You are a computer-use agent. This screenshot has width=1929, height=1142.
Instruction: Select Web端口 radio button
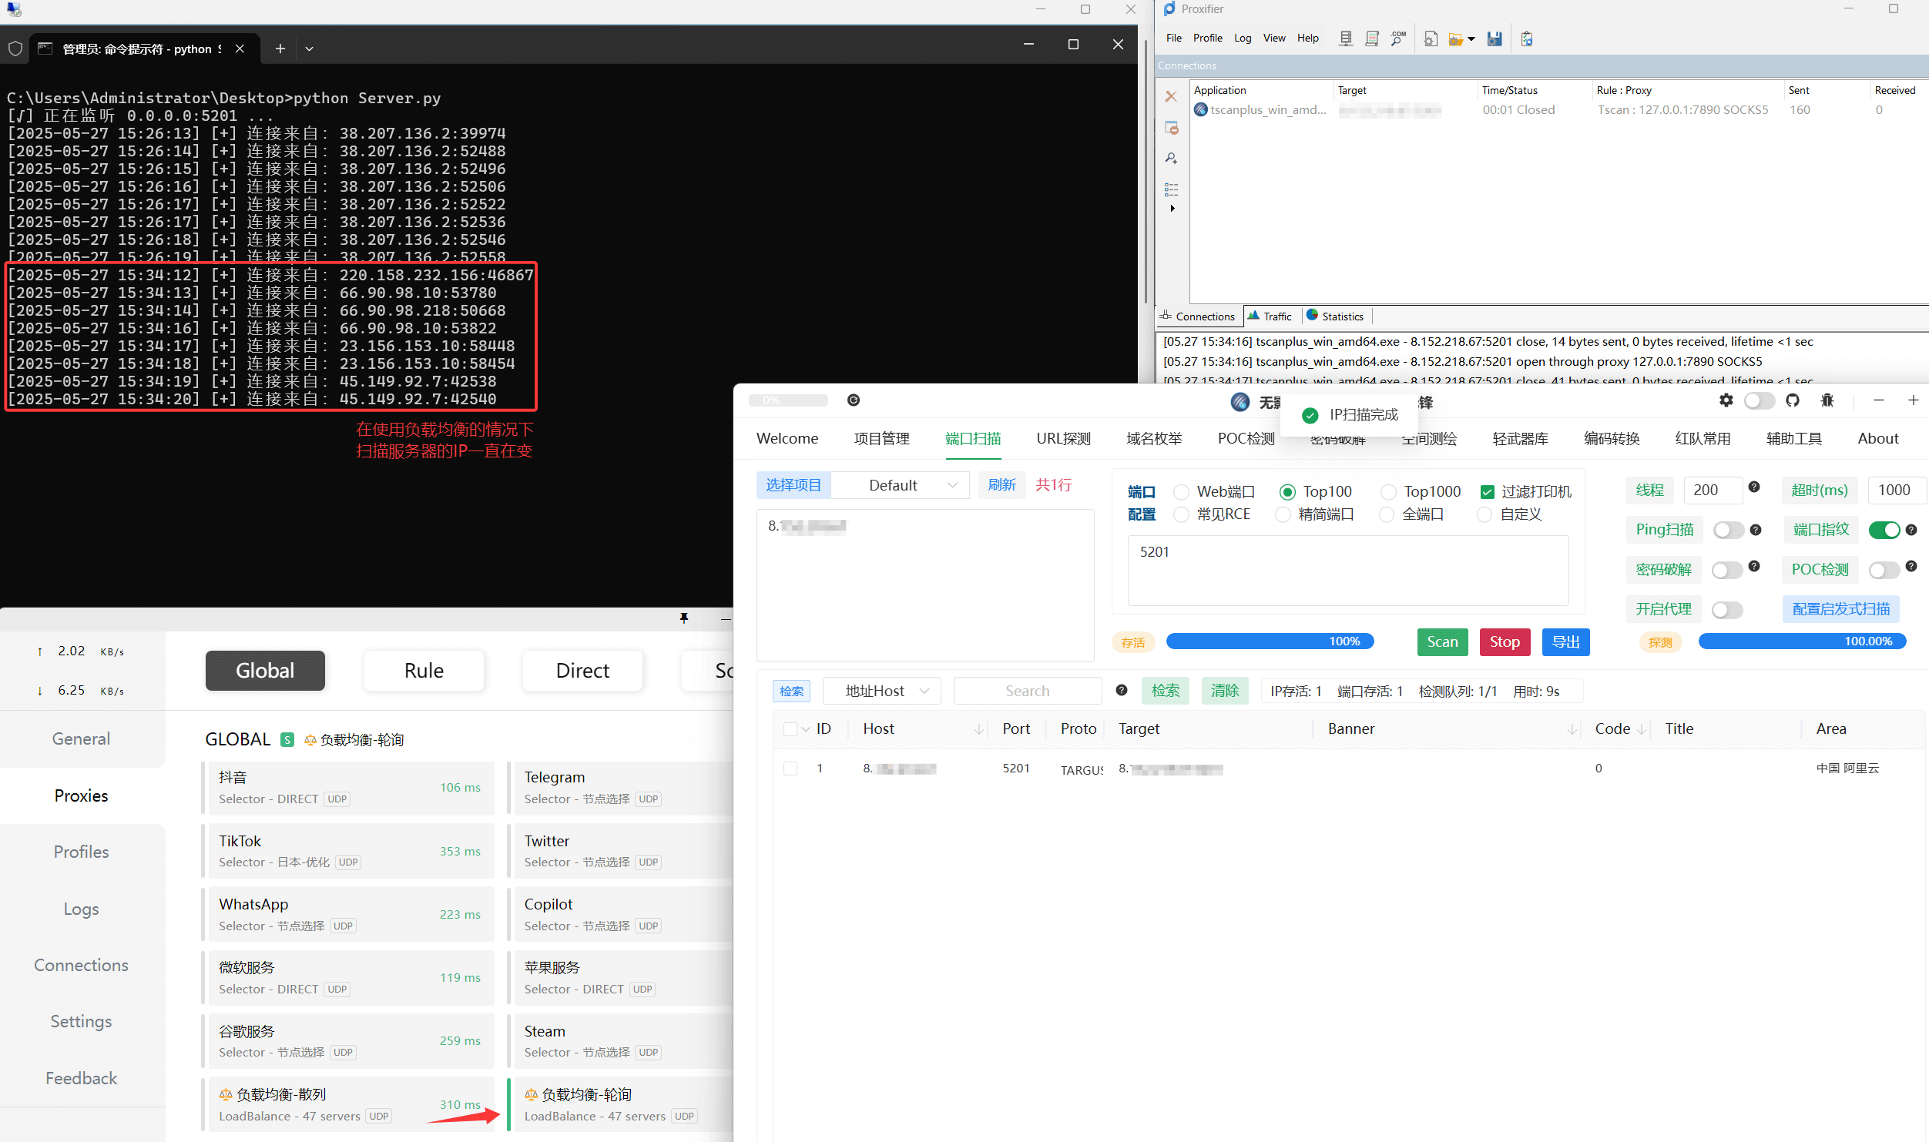1181,492
